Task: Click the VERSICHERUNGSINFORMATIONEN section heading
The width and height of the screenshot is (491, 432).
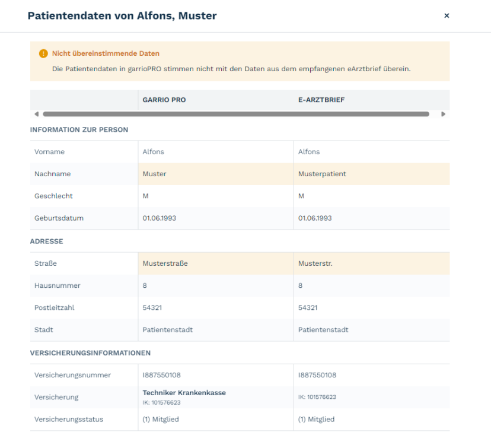Action: 90,353
